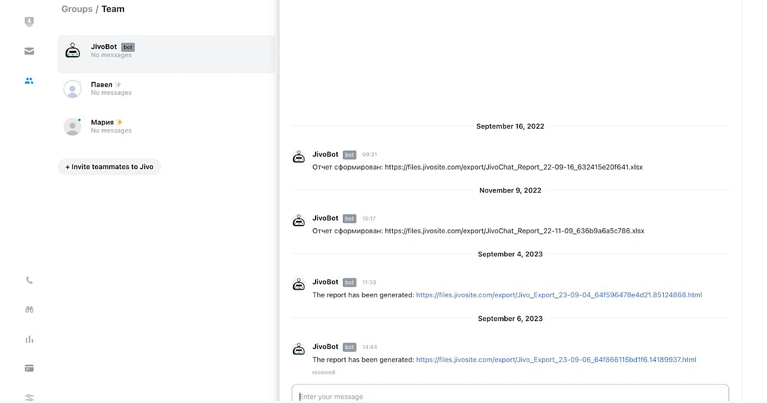Open the contacts icon in the sidebar
767x403 pixels.
coord(29,22)
